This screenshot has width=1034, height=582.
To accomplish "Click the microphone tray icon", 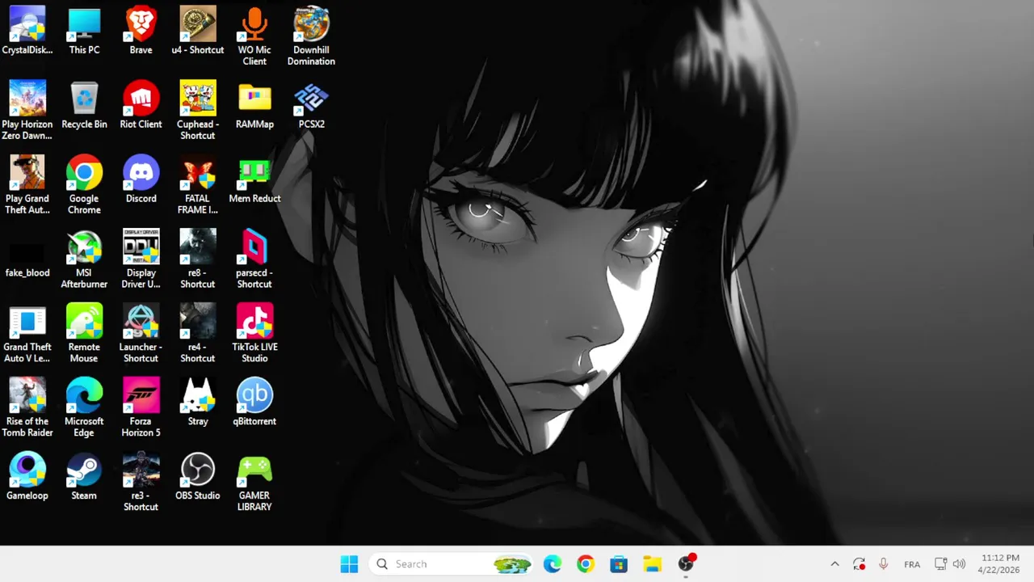I will click(x=884, y=564).
